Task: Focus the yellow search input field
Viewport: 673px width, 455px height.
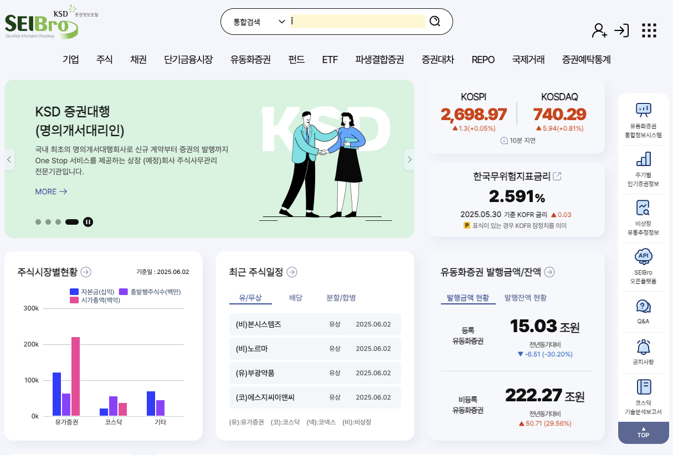Action: 358,22
